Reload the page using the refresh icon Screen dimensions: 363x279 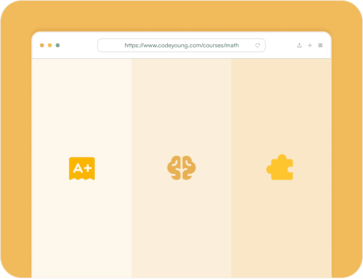258,45
